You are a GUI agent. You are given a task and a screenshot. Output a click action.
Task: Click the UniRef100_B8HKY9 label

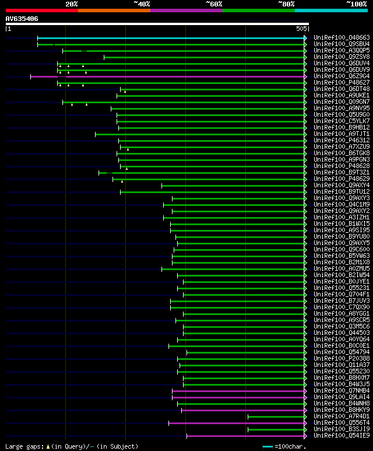tap(342, 410)
